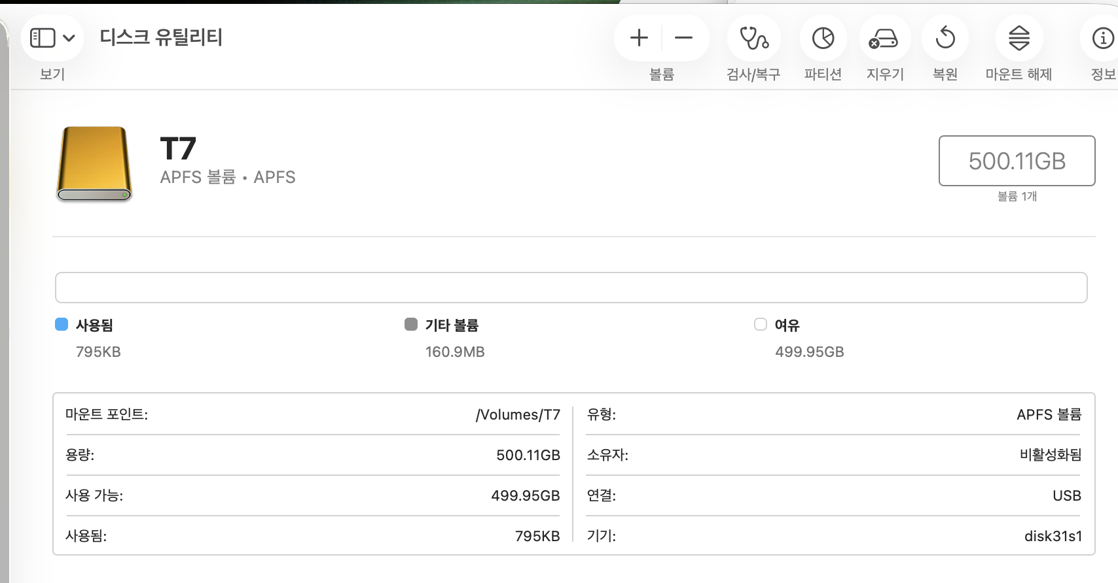1118x583 pixels.
Task: Click the APFS 볼륨 type value
Action: pos(1049,414)
